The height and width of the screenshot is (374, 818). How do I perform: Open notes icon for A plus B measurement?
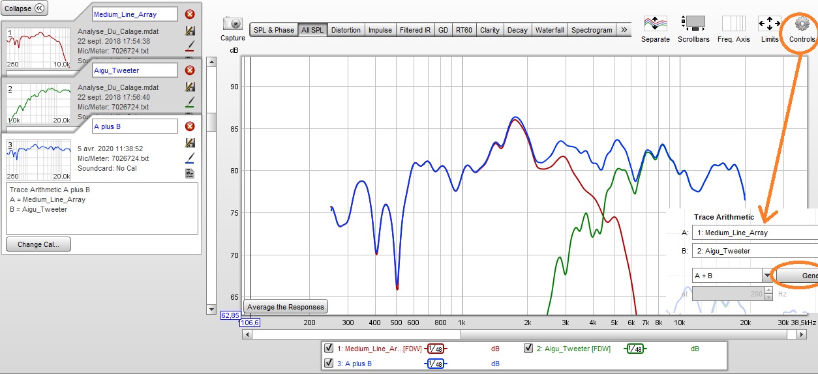tap(190, 173)
